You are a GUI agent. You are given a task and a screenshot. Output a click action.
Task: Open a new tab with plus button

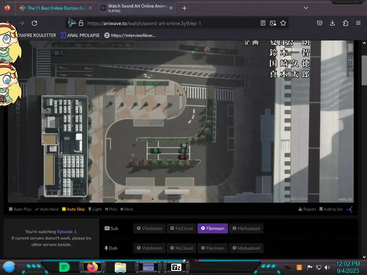[185, 8]
